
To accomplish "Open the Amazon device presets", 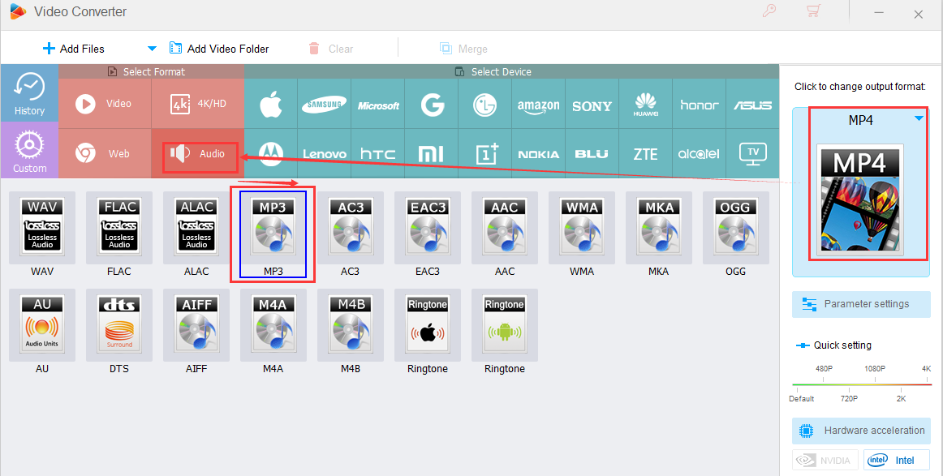I will [538, 104].
